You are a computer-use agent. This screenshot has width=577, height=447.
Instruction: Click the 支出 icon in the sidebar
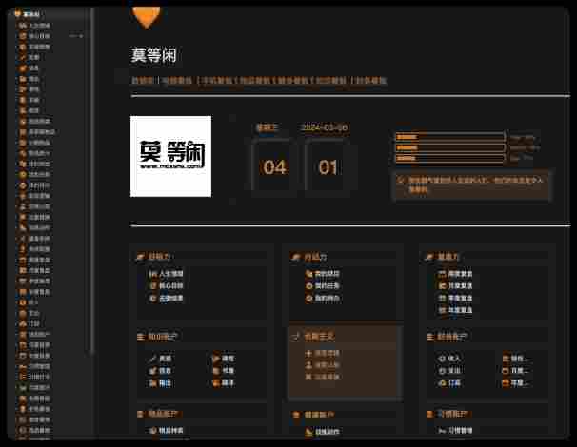click(23, 313)
